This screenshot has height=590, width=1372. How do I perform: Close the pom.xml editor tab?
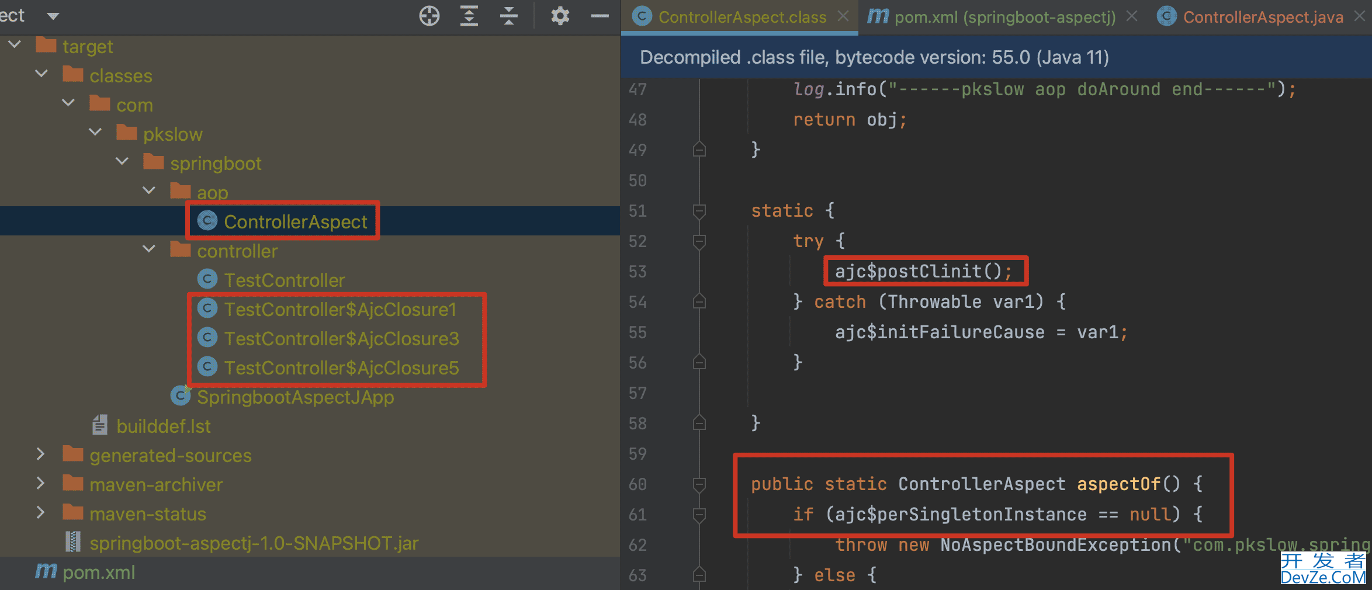(1132, 16)
